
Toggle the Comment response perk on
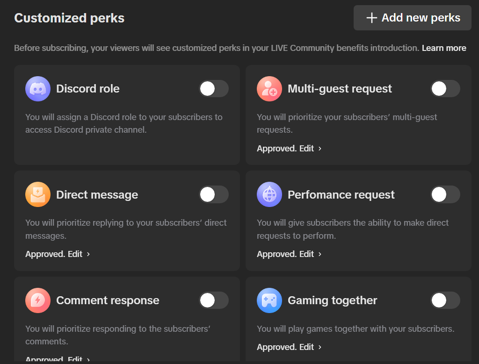coord(214,300)
